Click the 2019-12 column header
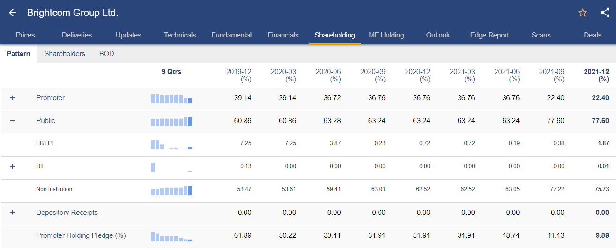 [239, 75]
